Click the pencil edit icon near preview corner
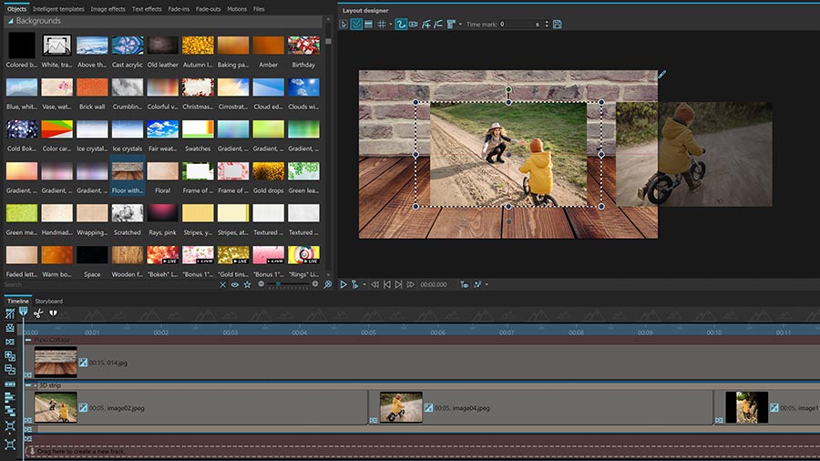The image size is (820, 461). (x=662, y=75)
